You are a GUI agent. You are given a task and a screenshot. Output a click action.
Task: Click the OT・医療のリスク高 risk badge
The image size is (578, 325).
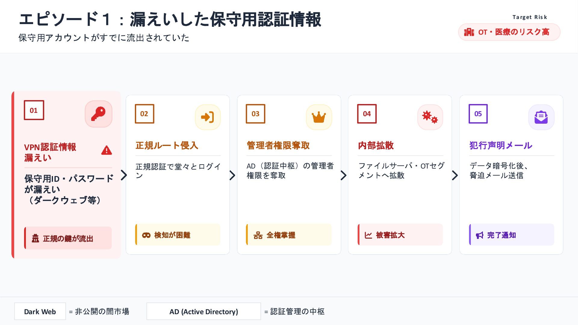click(x=509, y=32)
